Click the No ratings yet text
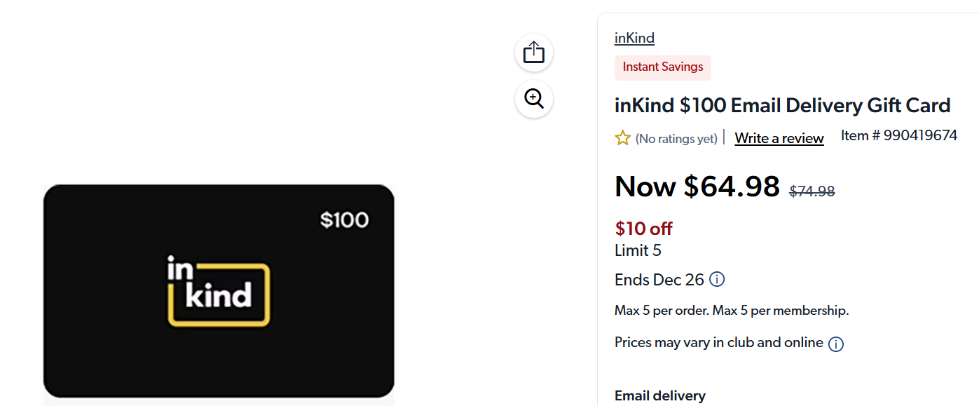The width and height of the screenshot is (979, 406). pos(676,139)
